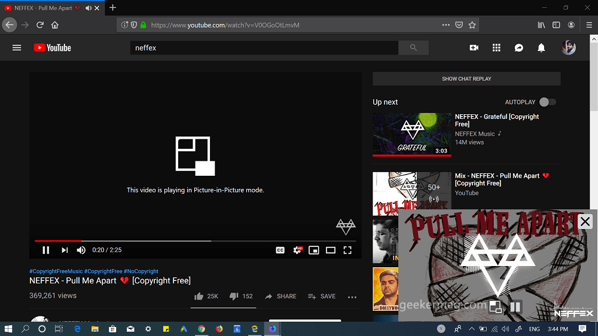Select the NEFFEX Pull Me Apart tab
Screen dimensions: 598x336
click(51, 8)
